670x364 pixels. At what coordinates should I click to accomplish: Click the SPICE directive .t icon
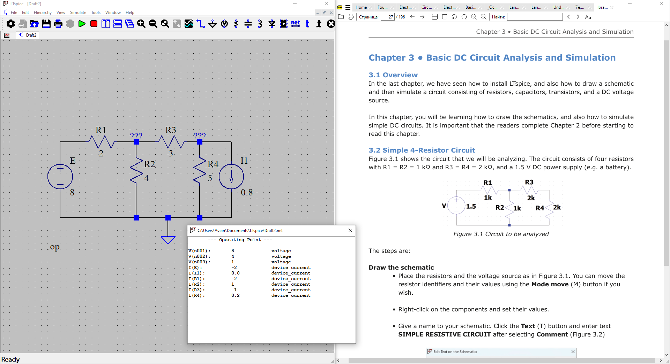click(319, 24)
